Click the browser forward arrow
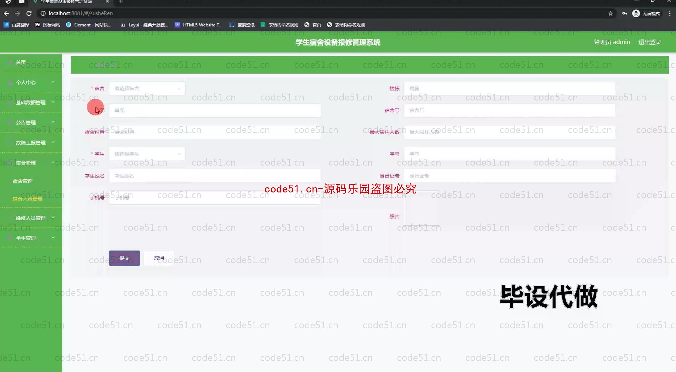Viewport: 676px width, 372px height. click(18, 13)
